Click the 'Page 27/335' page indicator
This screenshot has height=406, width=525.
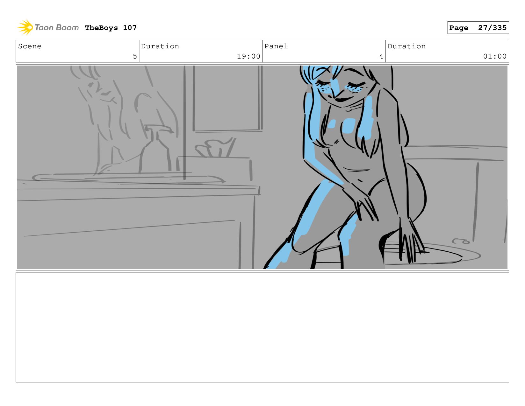pyautogui.click(x=478, y=28)
